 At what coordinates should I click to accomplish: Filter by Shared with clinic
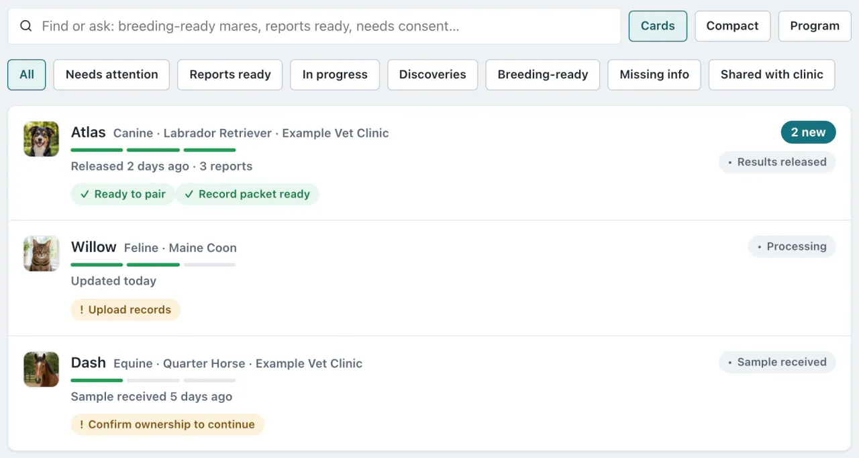click(x=772, y=75)
